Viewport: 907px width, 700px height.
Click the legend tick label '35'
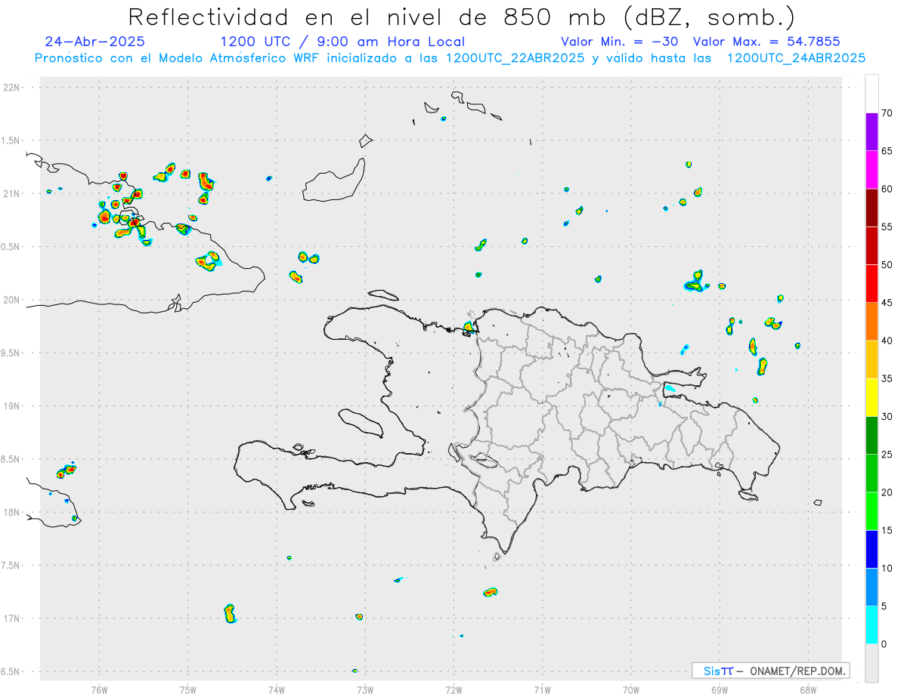click(x=887, y=378)
